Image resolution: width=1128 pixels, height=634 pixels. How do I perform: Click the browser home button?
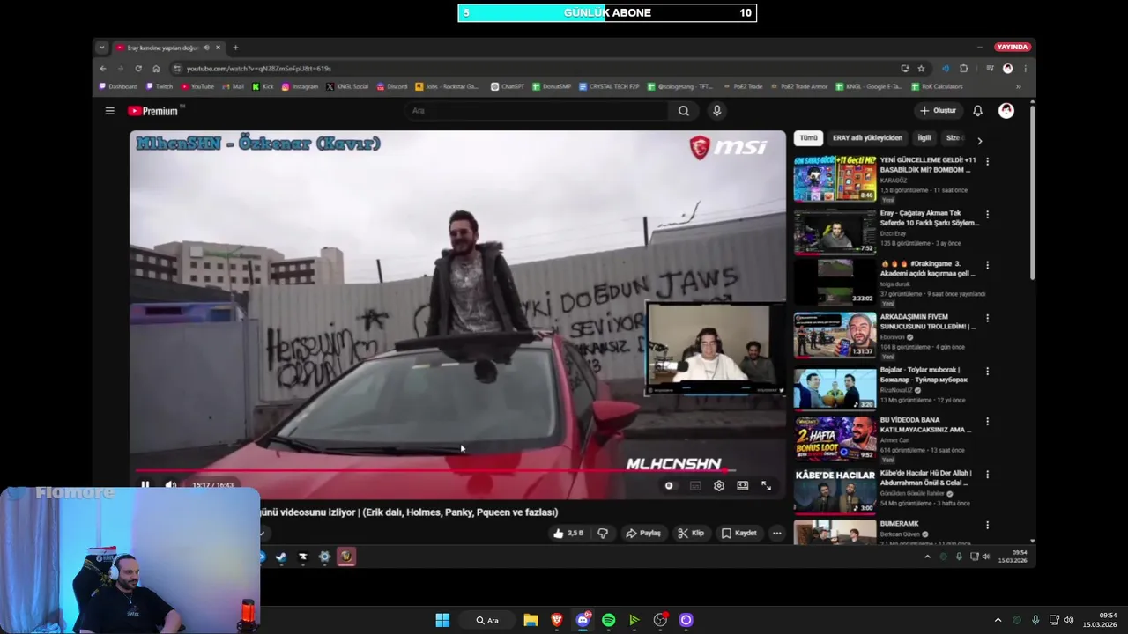(156, 69)
